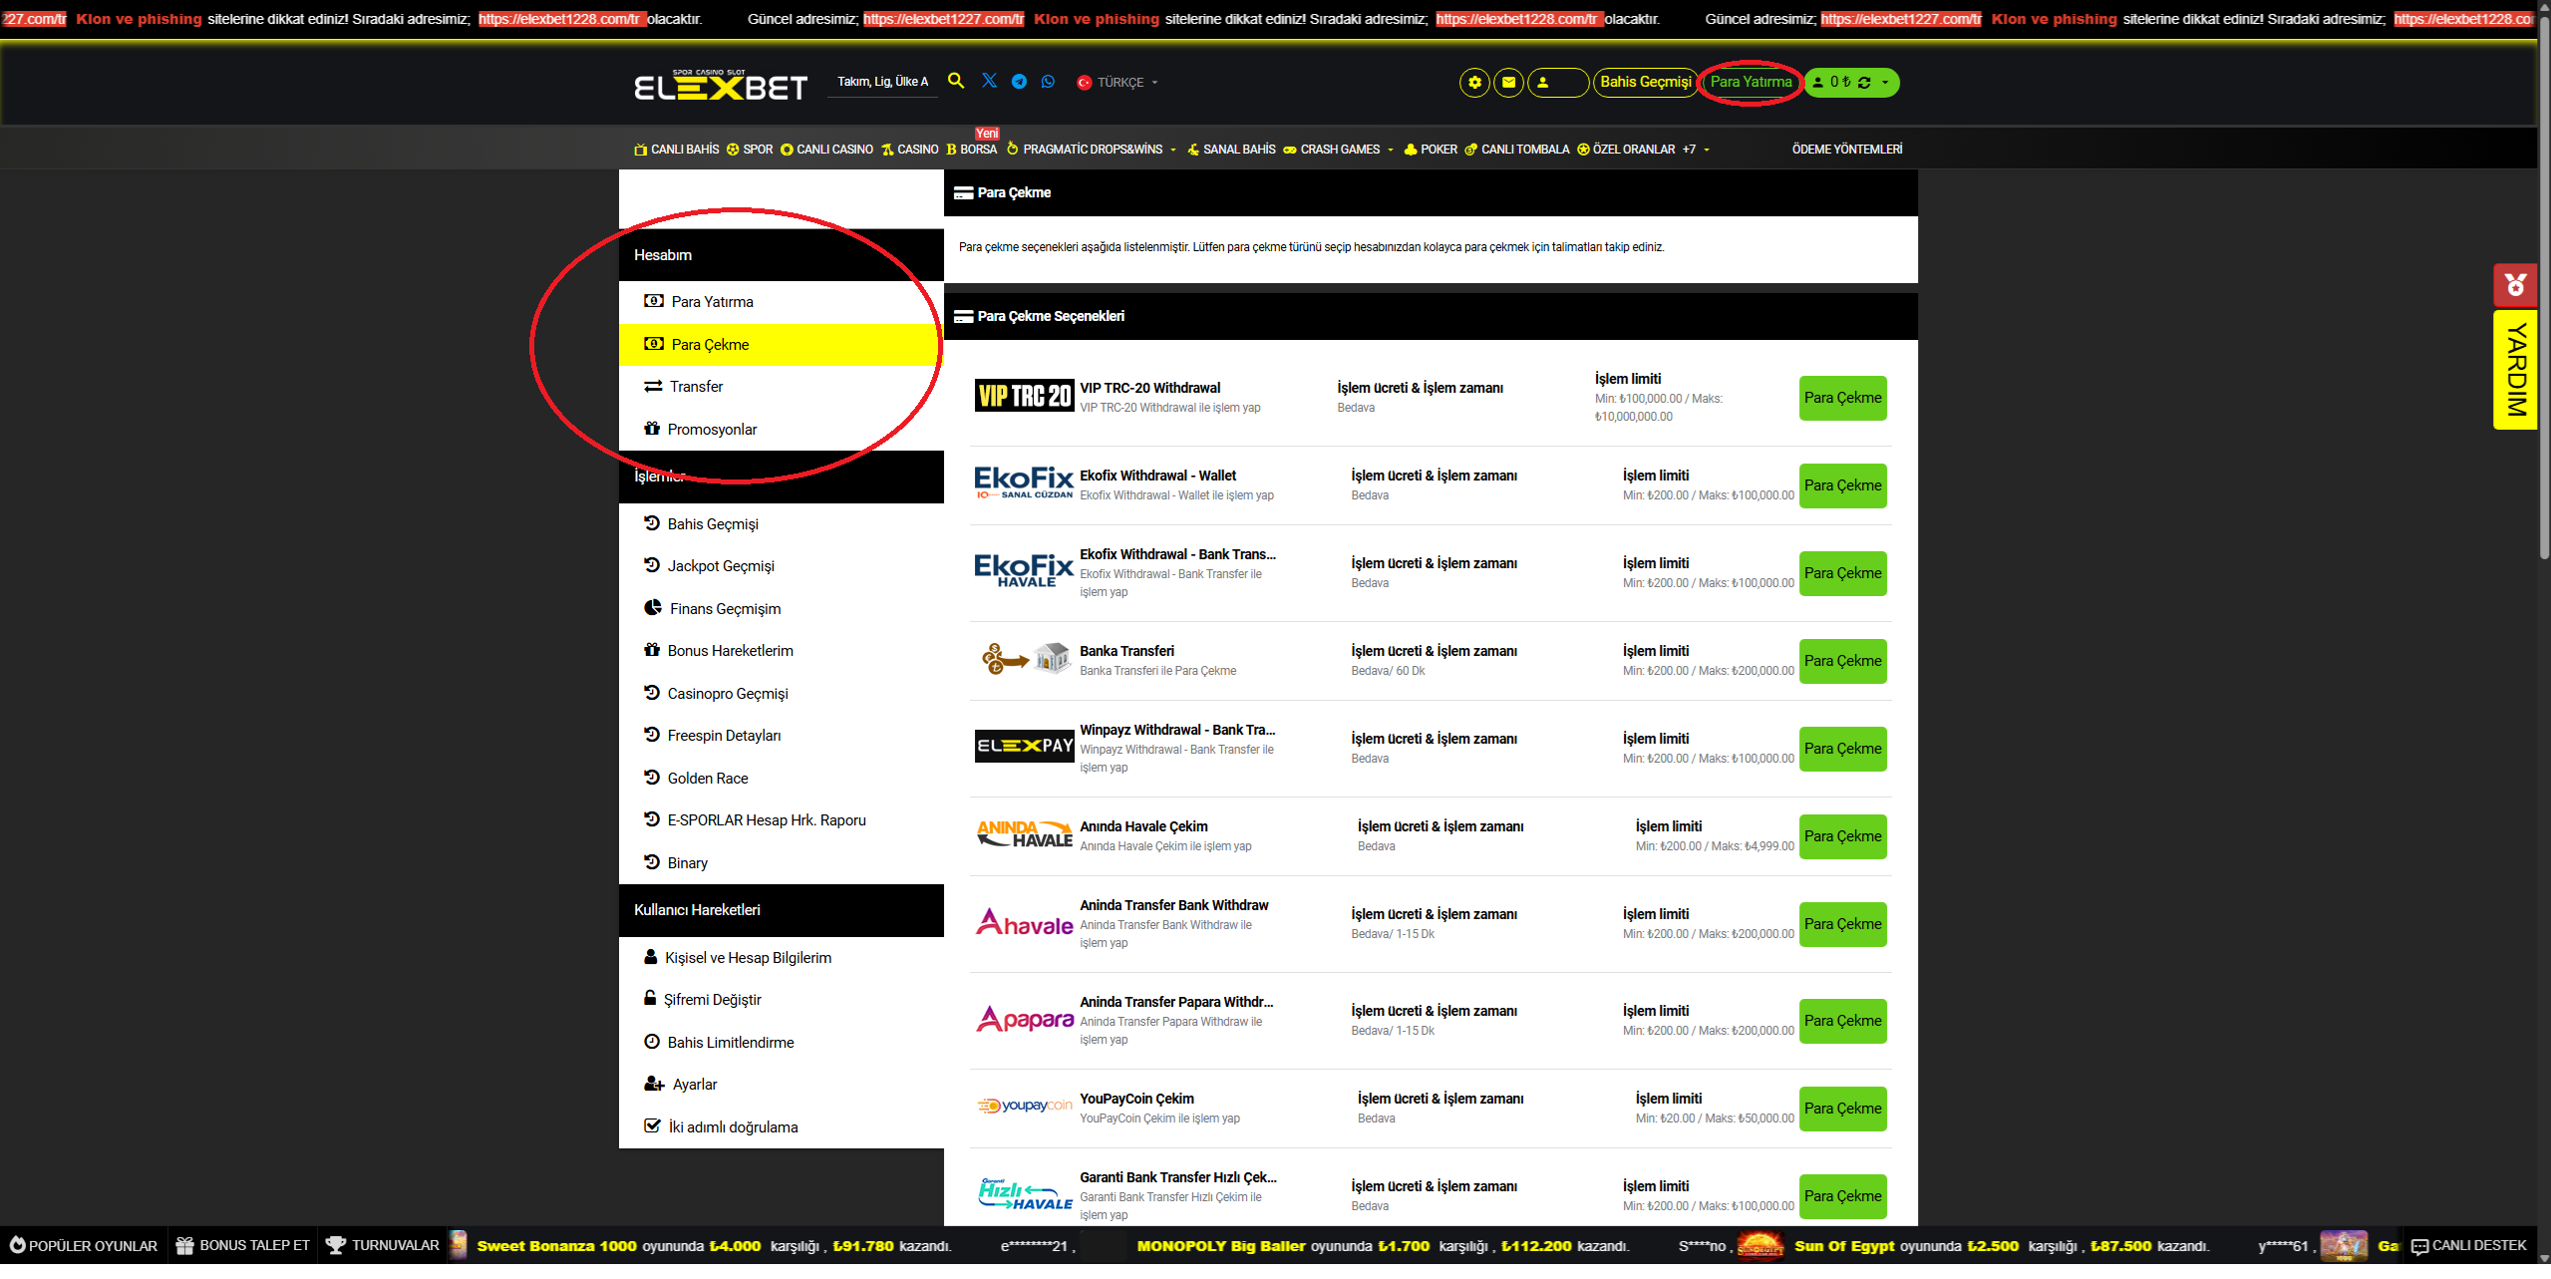The width and height of the screenshot is (2551, 1279).
Task: Select Transfer in sidebar
Action: pyautogui.click(x=782, y=387)
